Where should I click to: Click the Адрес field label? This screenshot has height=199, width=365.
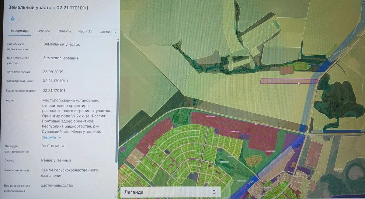(x=10, y=100)
